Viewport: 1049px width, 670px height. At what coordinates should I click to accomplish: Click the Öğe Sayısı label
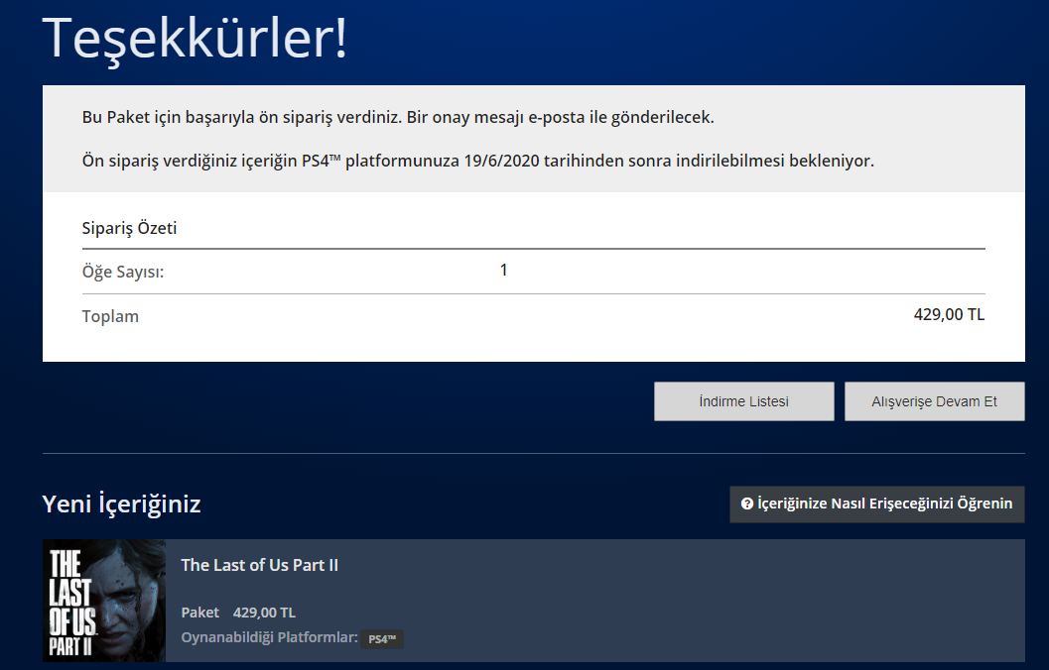(123, 272)
